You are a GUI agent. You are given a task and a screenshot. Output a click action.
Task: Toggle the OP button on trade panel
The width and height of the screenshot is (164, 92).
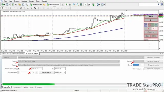(146, 25)
